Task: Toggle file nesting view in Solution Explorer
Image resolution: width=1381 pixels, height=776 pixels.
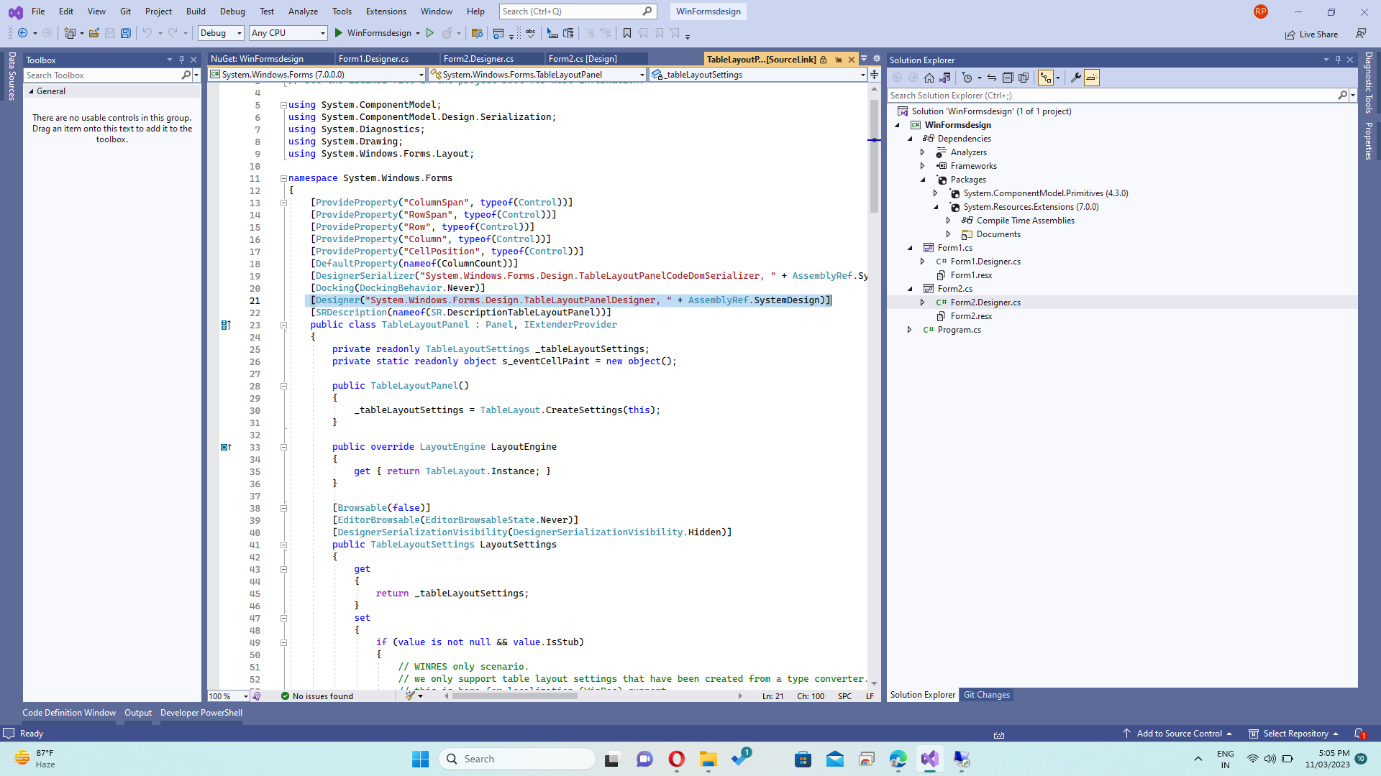Action: (x=1045, y=78)
